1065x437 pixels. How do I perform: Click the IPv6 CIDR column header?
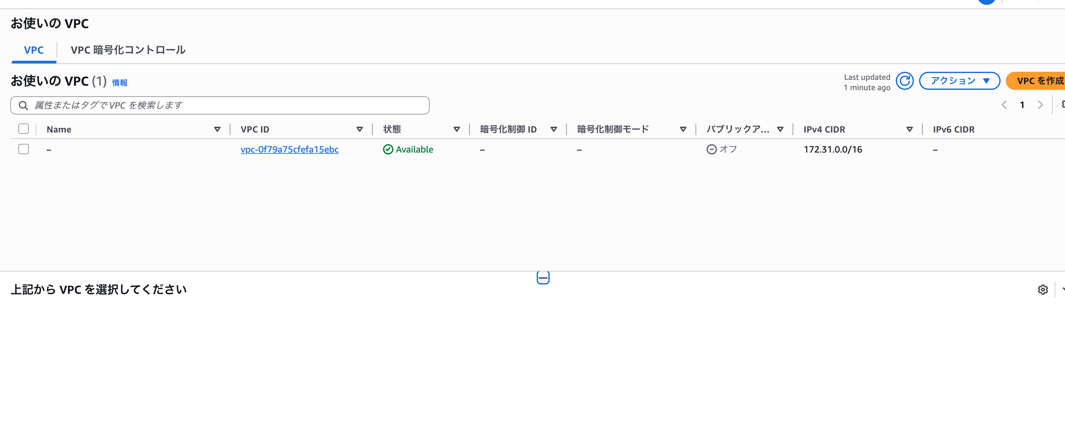click(953, 129)
